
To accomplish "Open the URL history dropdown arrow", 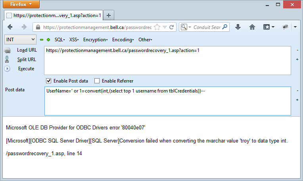I will click(165, 27).
